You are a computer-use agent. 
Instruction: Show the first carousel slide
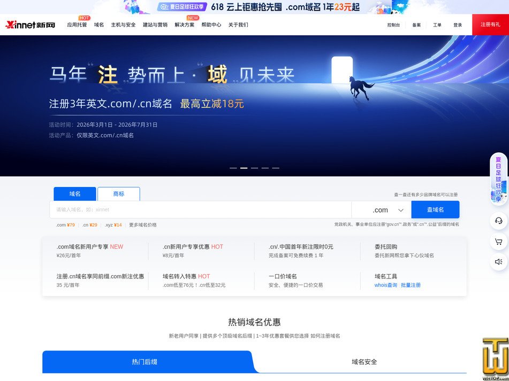(233, 168)
